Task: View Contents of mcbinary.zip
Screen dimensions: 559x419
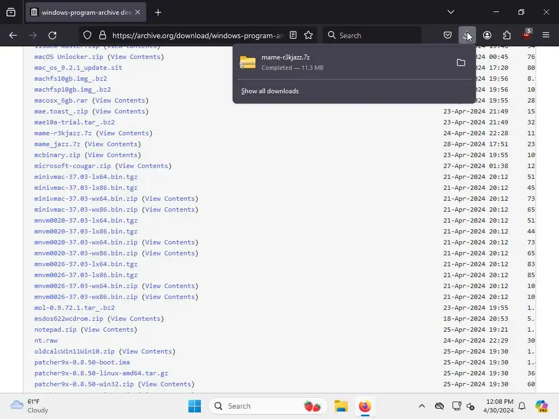Action: (112, 155)
